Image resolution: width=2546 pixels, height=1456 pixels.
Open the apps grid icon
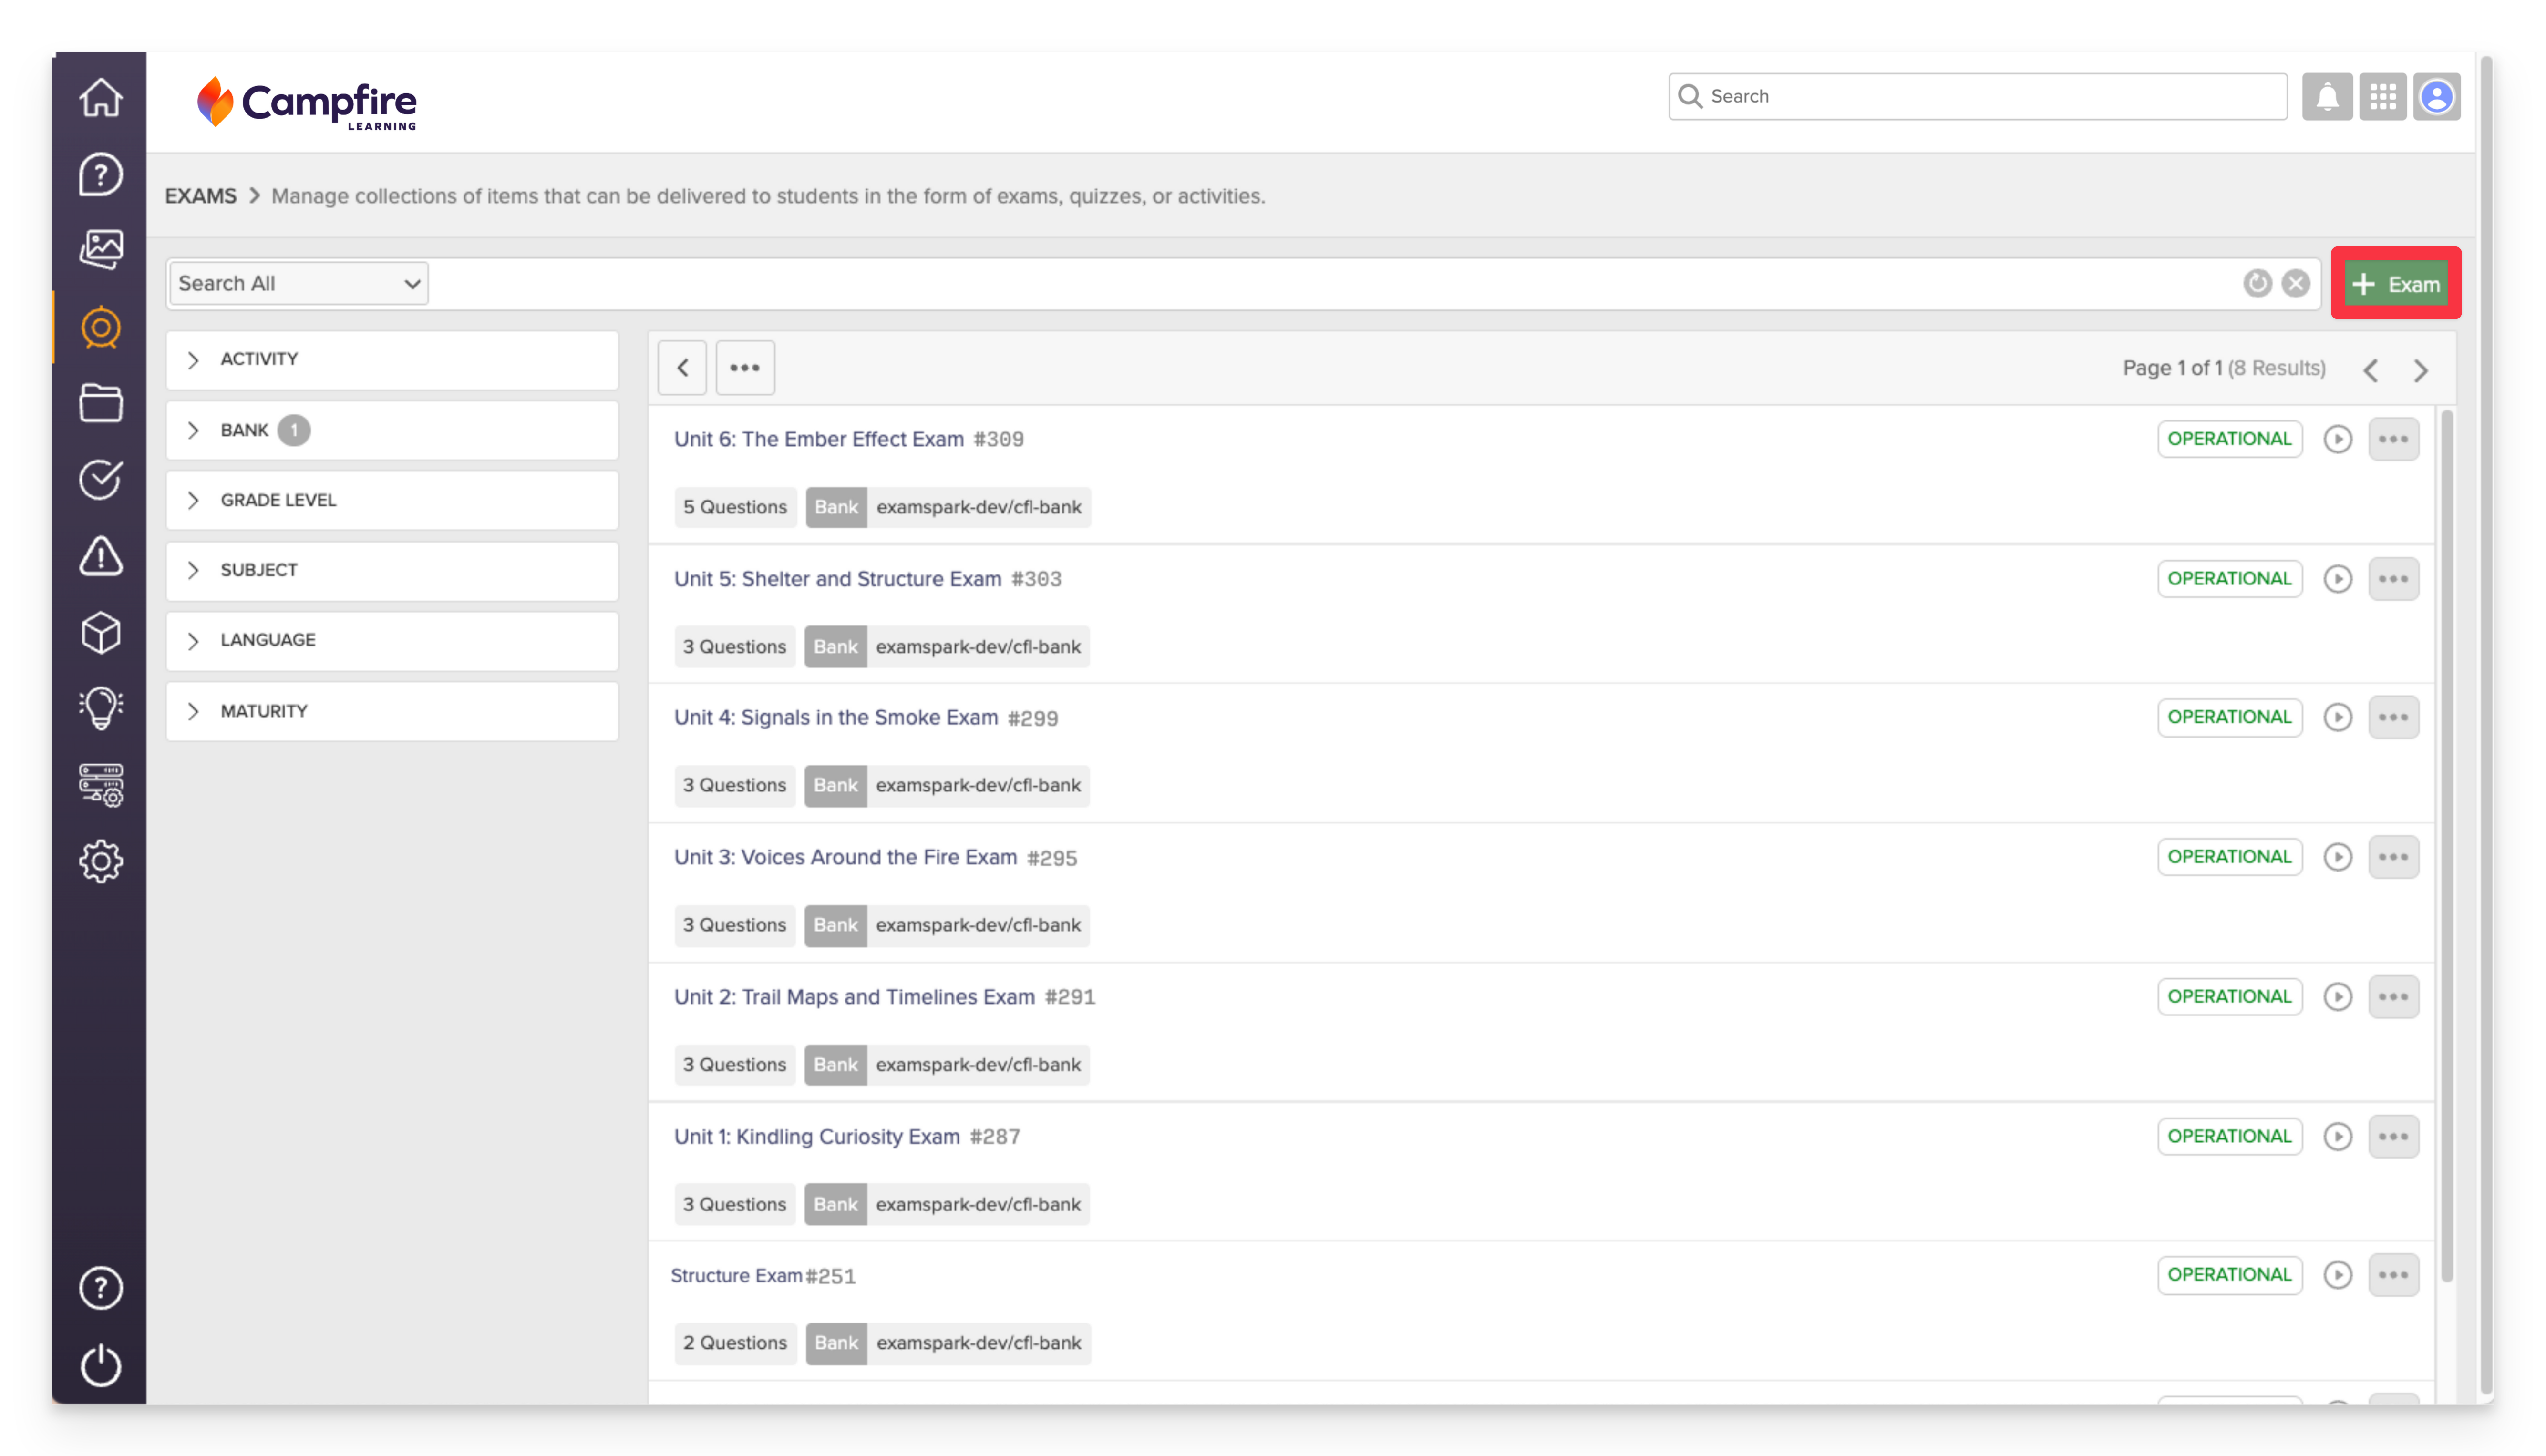pyautogui.click(x=2382, y=96)
